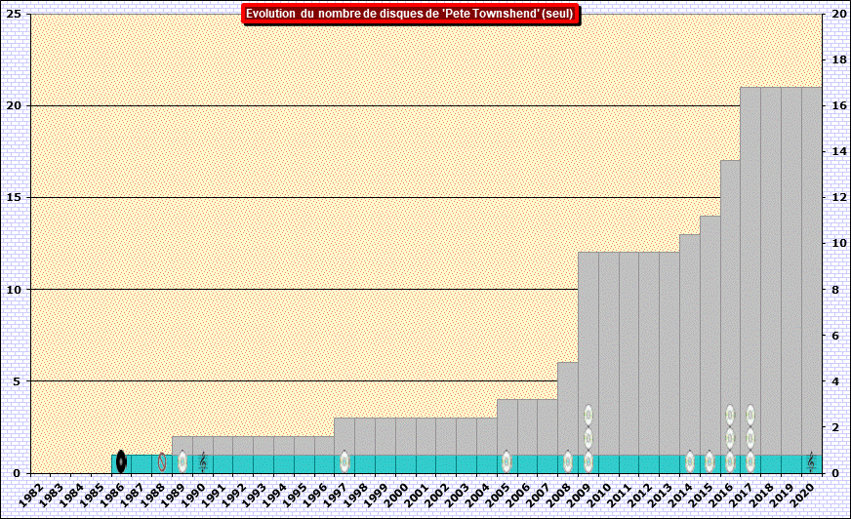Image resolution: width=851 pixels, height=519 pixels.
Task: Click the CD icon at 2015
Action: 709,461
